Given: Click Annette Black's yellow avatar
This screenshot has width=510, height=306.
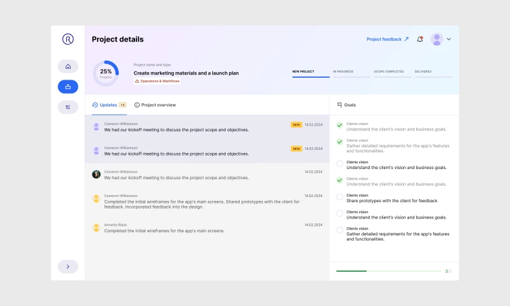Looking at the screenshot, I should click(x=96, y=228).
